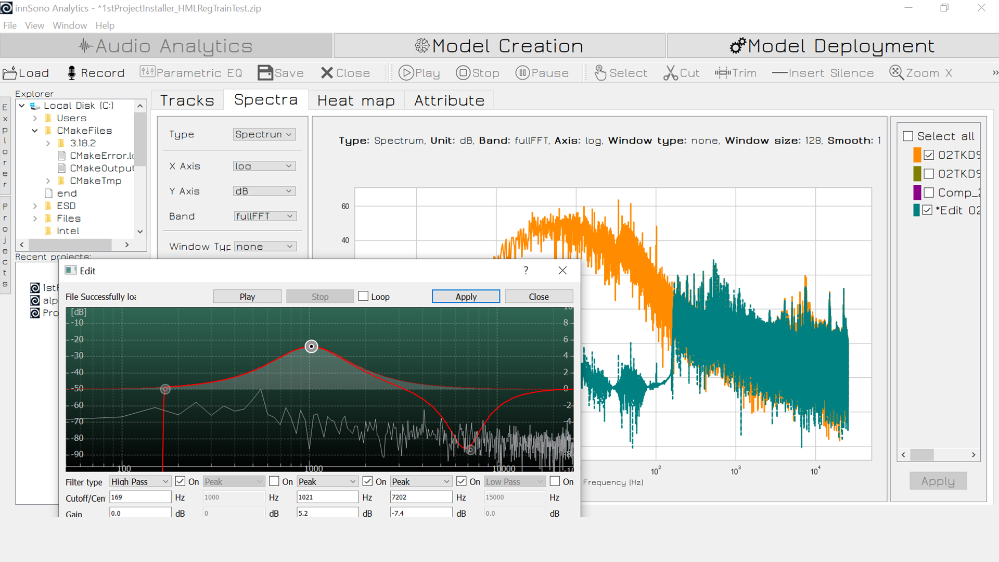Open the File menu
The width and height of the screenshot is (999, 562).
(10, 25)
